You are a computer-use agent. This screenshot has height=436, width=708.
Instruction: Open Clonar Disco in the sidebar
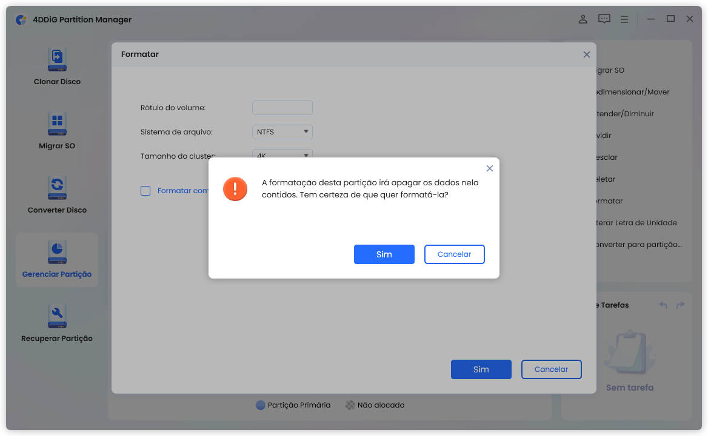click(57, 66)
